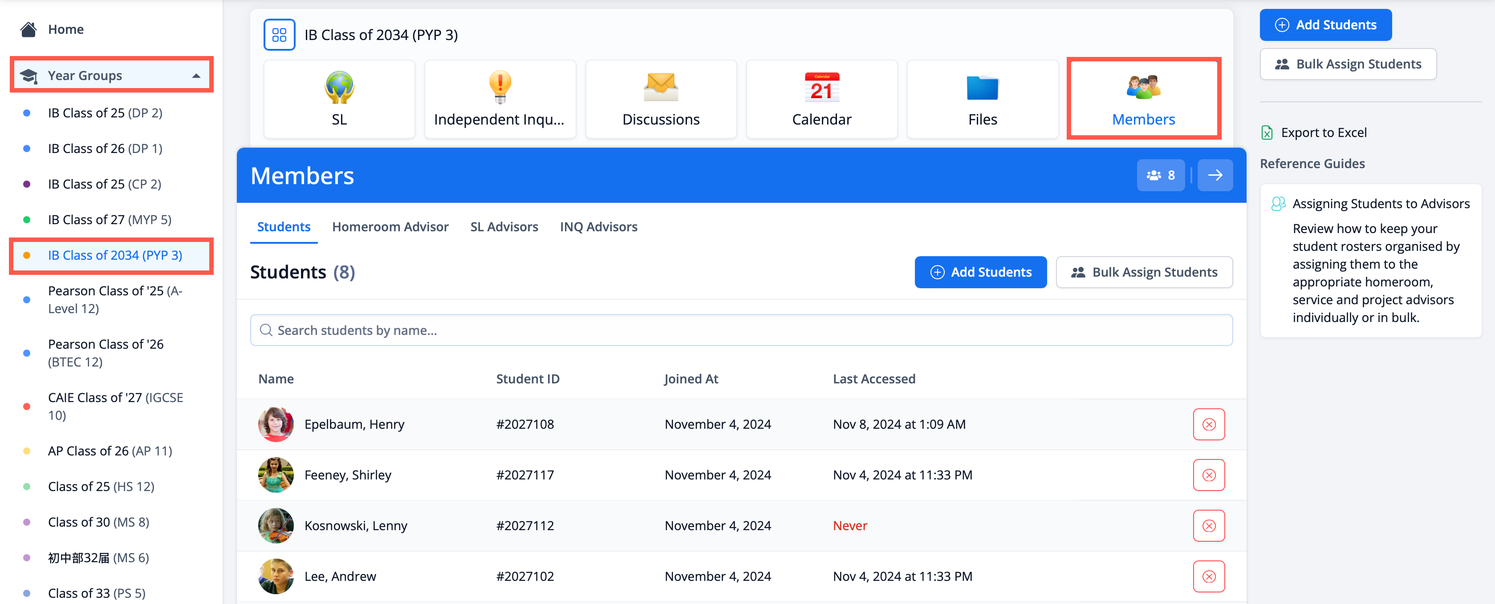The height and width of the screenshot is (604, 1495).
Task: Select the INQ Advisors tab
Action: (598, 227)
